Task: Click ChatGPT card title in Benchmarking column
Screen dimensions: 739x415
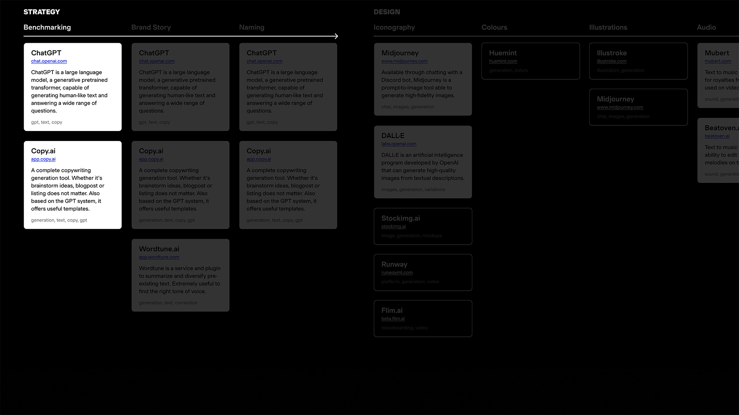Action: 46,53
